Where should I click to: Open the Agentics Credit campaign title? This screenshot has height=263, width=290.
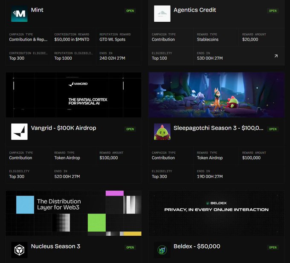click(195, 10)
